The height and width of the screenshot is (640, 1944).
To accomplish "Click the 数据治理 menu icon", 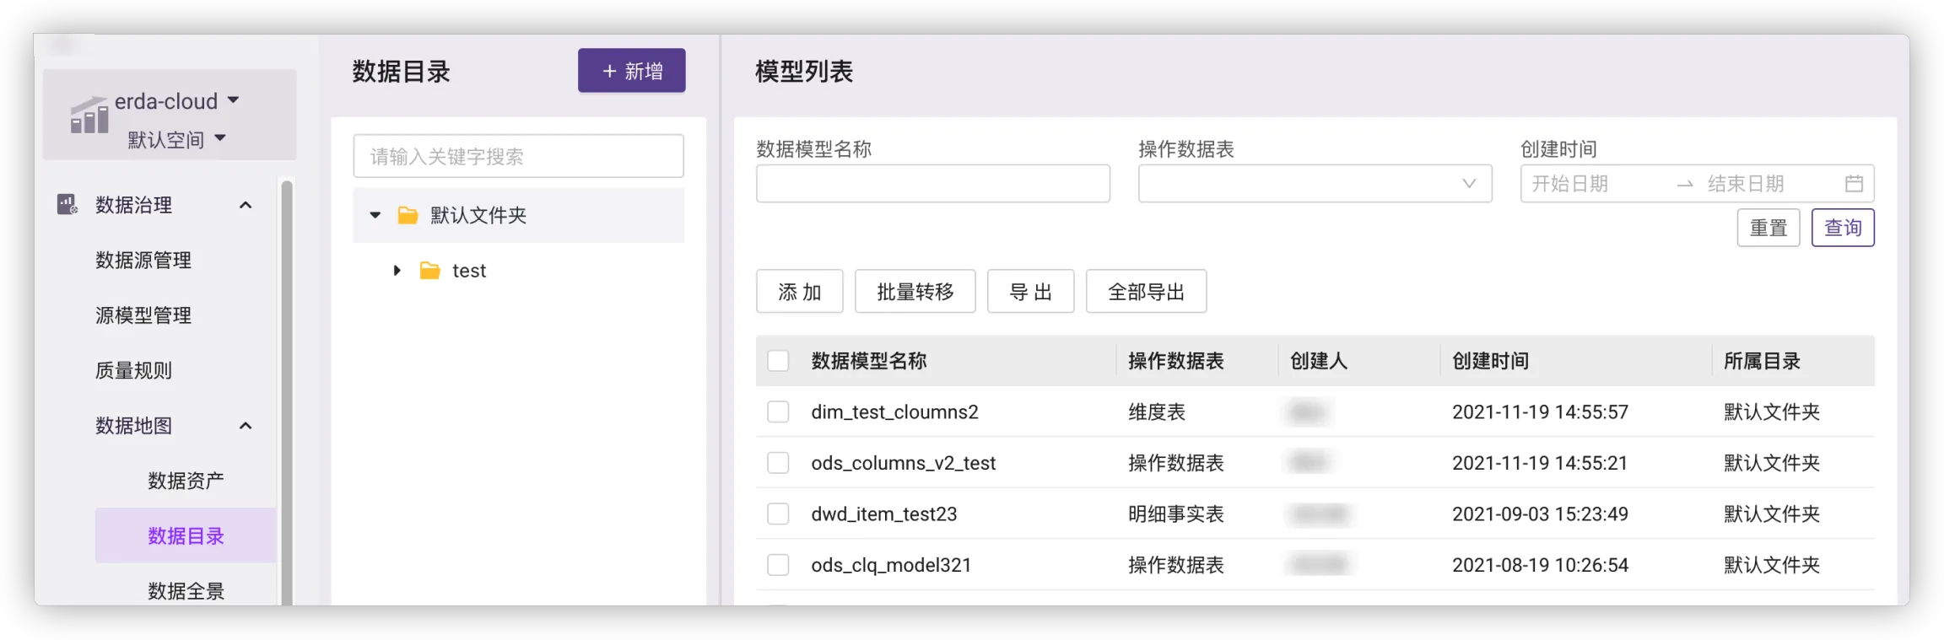I will (x=67, y=205).
